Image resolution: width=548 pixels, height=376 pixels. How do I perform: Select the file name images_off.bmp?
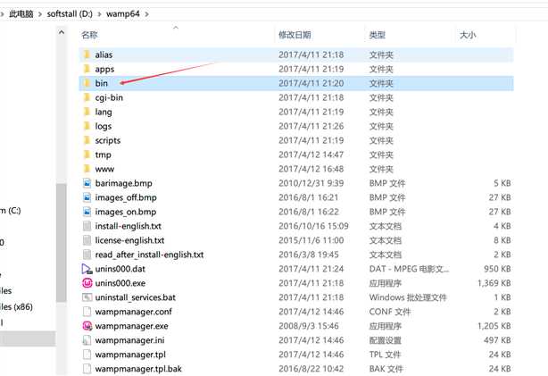click(126, 197)
